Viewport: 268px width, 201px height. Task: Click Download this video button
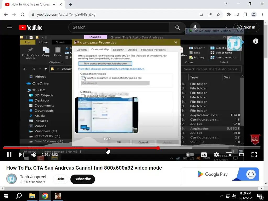[210, 31]
